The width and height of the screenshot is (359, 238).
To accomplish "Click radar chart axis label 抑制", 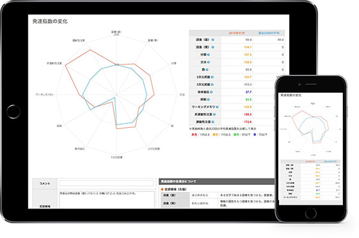I will click(60, 126).
